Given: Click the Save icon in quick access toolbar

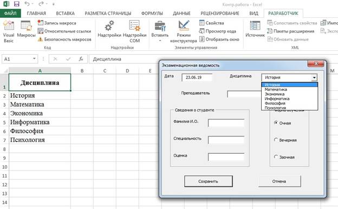Looking at the screenshot, I should (16, 4).
